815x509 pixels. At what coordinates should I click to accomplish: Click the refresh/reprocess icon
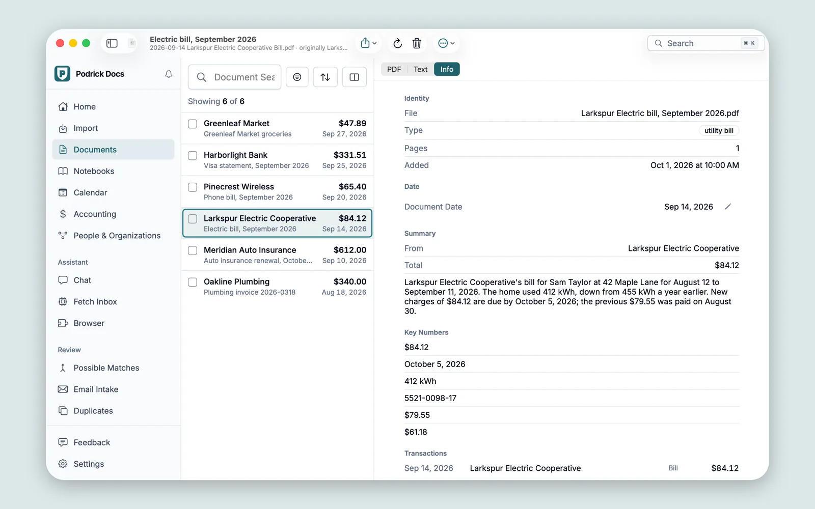[x=398, y=43]
